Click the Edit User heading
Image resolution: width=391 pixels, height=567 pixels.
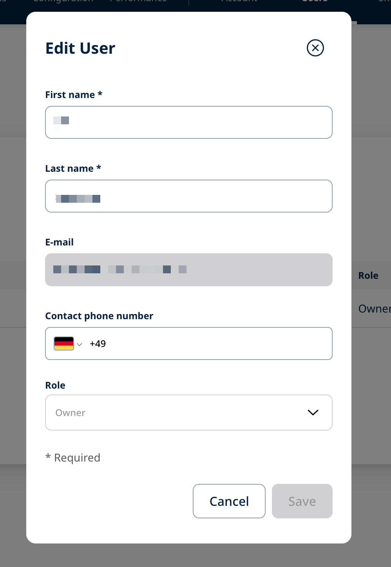(x=80, y=48)
